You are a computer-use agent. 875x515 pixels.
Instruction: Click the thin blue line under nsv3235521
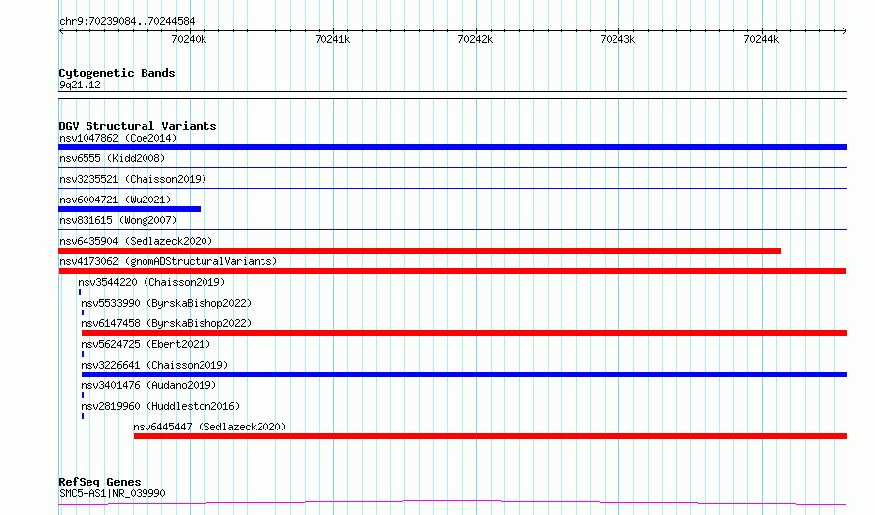[x=452, y=188]
